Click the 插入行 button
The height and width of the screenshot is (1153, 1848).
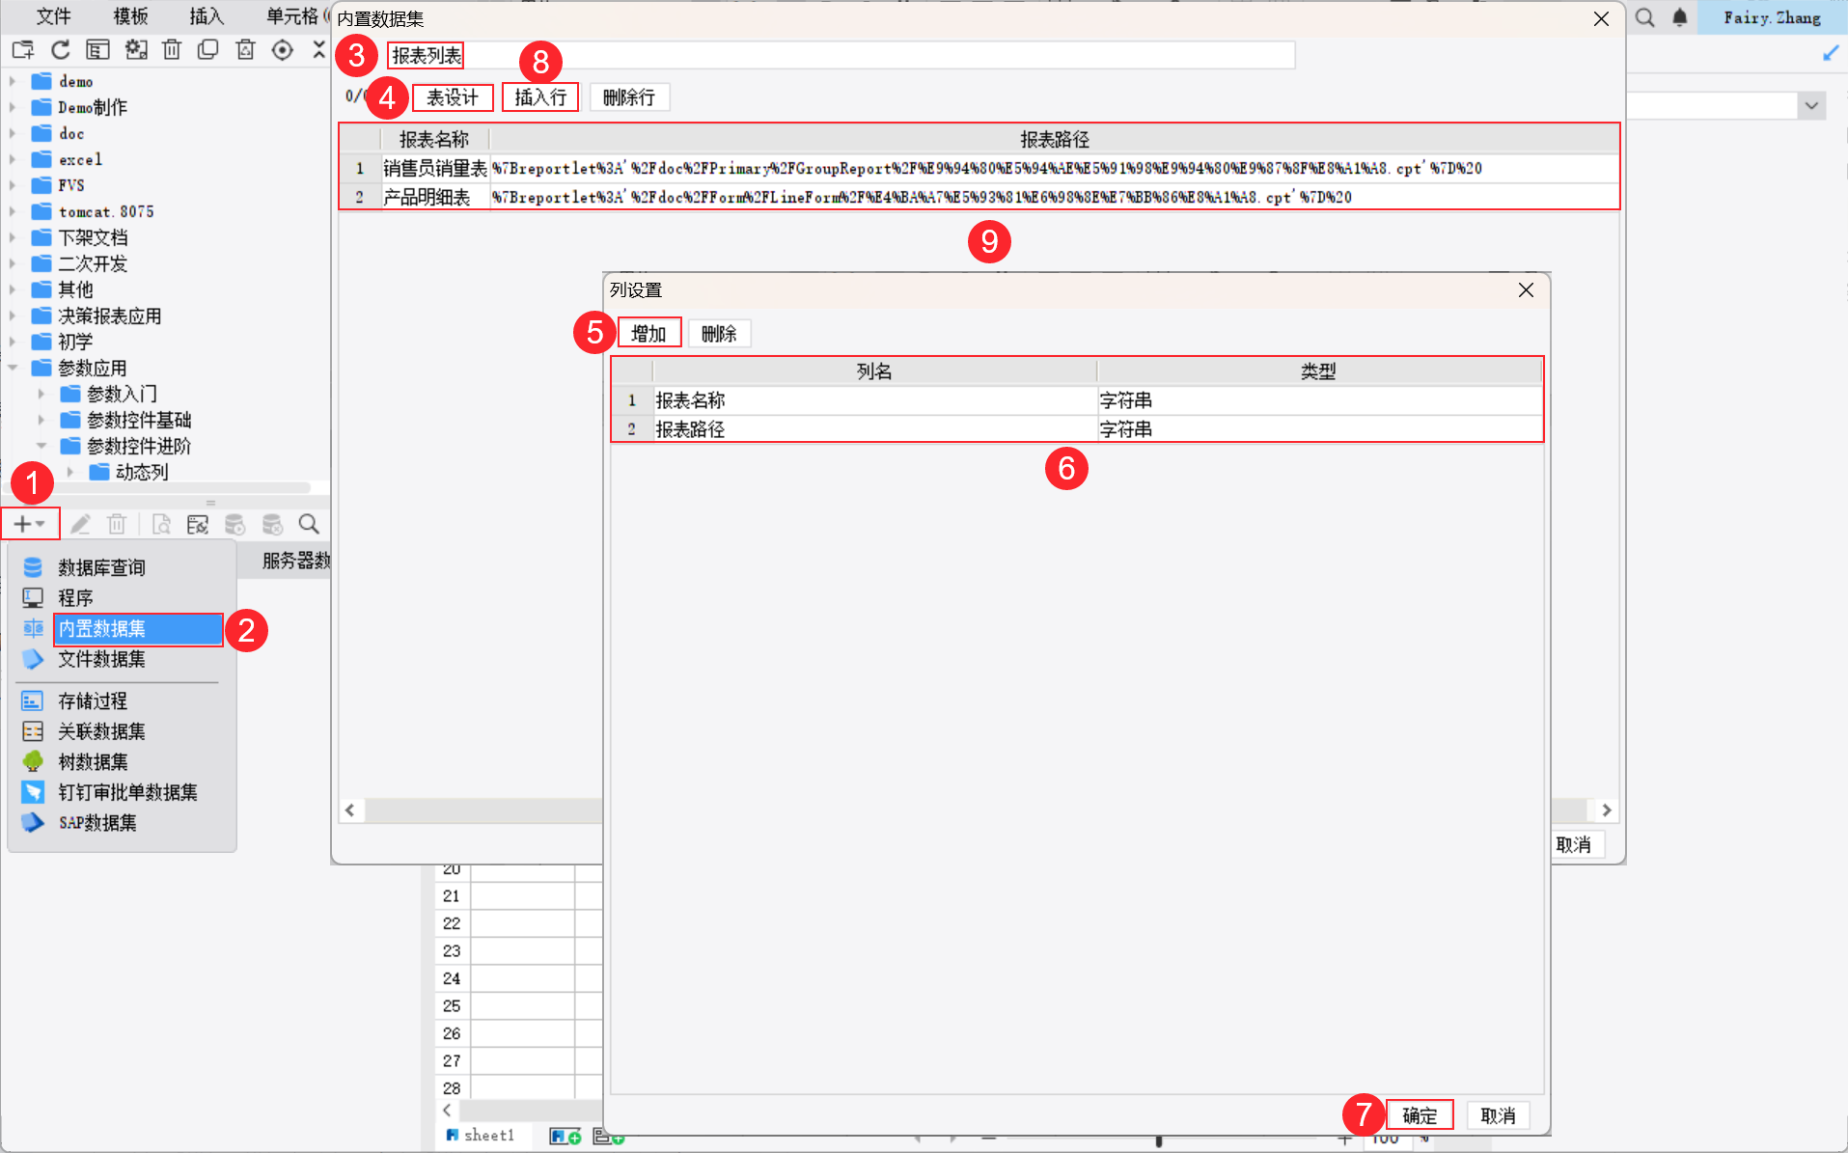pos(540,97)
